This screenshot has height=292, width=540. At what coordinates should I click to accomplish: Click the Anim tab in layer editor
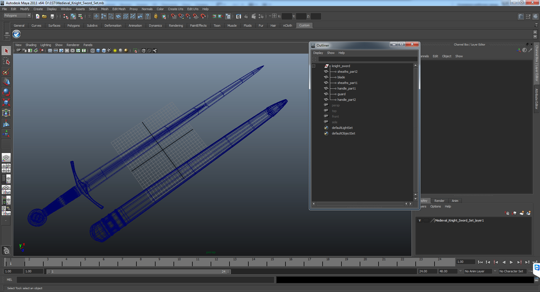click(455, 201)
